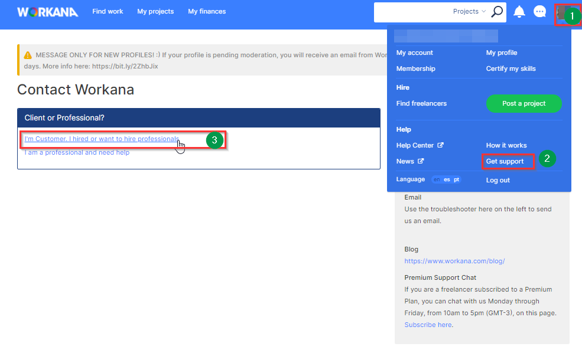Click the green Post a project button
This screenshot has width=582, height=353.
tap(524, 103)
